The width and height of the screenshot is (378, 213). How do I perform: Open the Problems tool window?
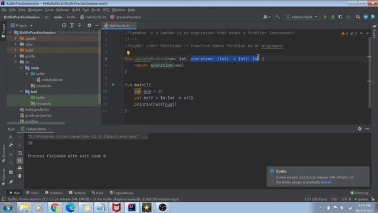[x=54, y=193]
